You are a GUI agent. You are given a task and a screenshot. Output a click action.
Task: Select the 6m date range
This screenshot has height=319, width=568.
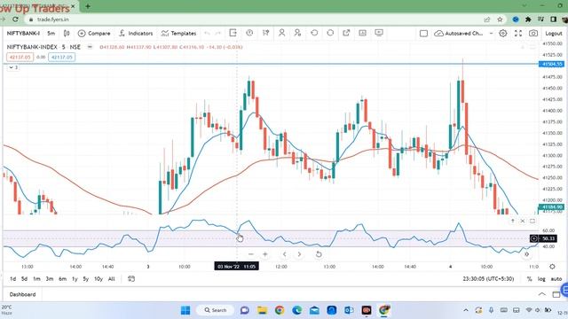pyautogui.click(x=63, y=279)
